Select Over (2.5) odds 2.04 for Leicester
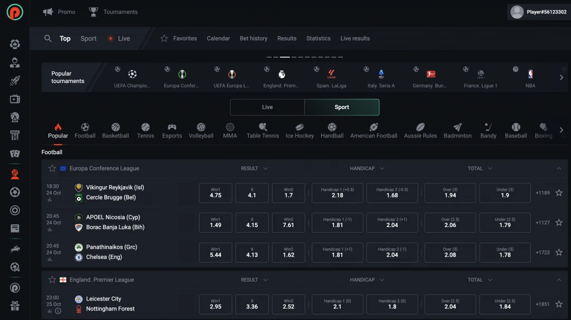The width and height of the screenshot is (571, 320). tap(449, 304)
